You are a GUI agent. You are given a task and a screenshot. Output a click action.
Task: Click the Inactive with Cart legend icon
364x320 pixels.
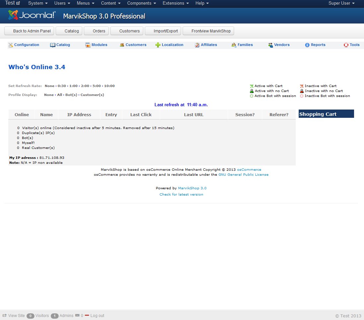(302, 86)
